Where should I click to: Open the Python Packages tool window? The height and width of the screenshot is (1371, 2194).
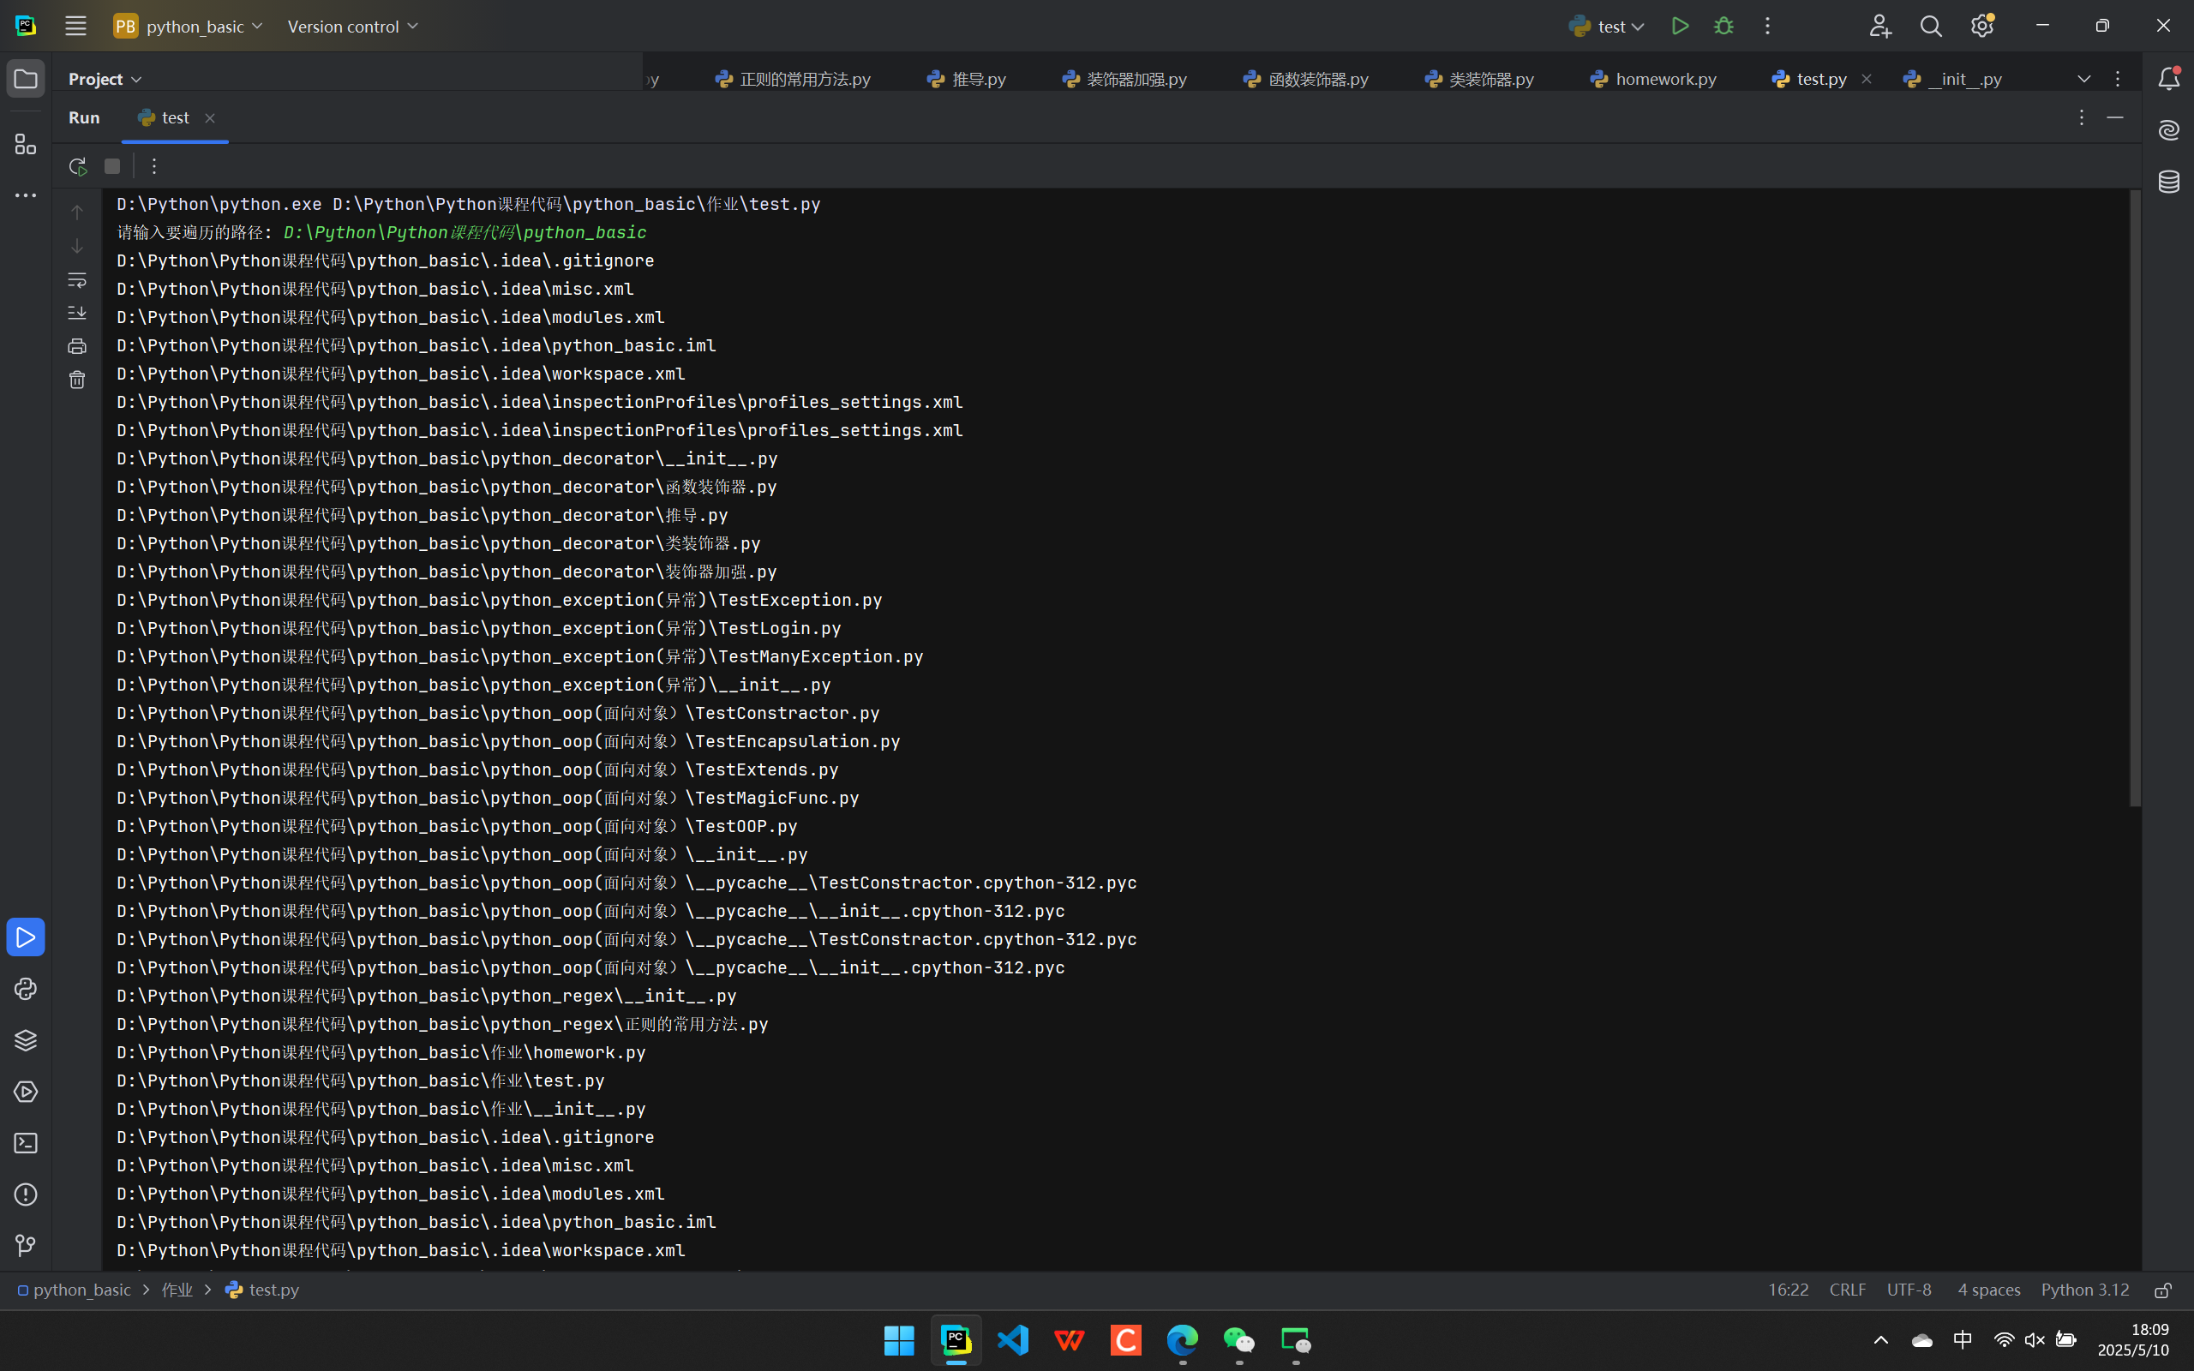click(26, 1040)
